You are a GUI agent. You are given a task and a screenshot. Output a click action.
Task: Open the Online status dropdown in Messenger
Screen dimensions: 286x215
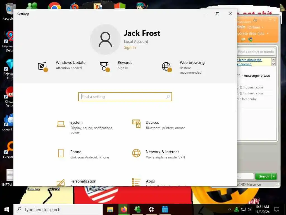click(263, 27)
